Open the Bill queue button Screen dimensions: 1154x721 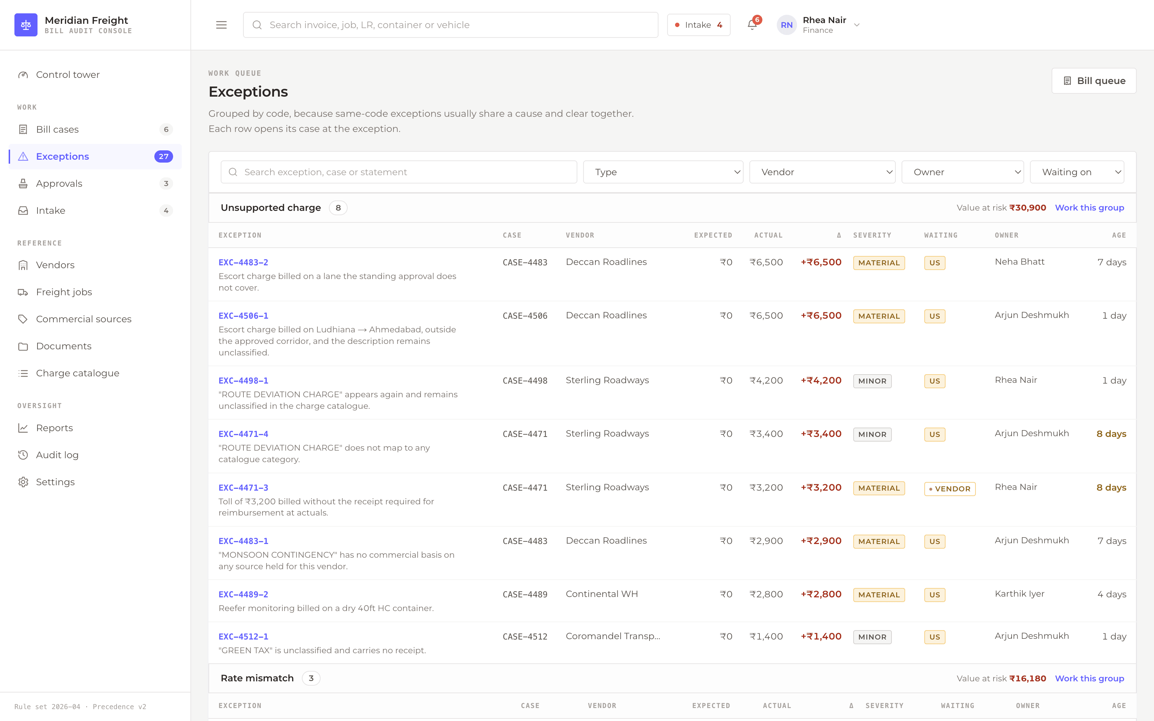point(1094,81)
